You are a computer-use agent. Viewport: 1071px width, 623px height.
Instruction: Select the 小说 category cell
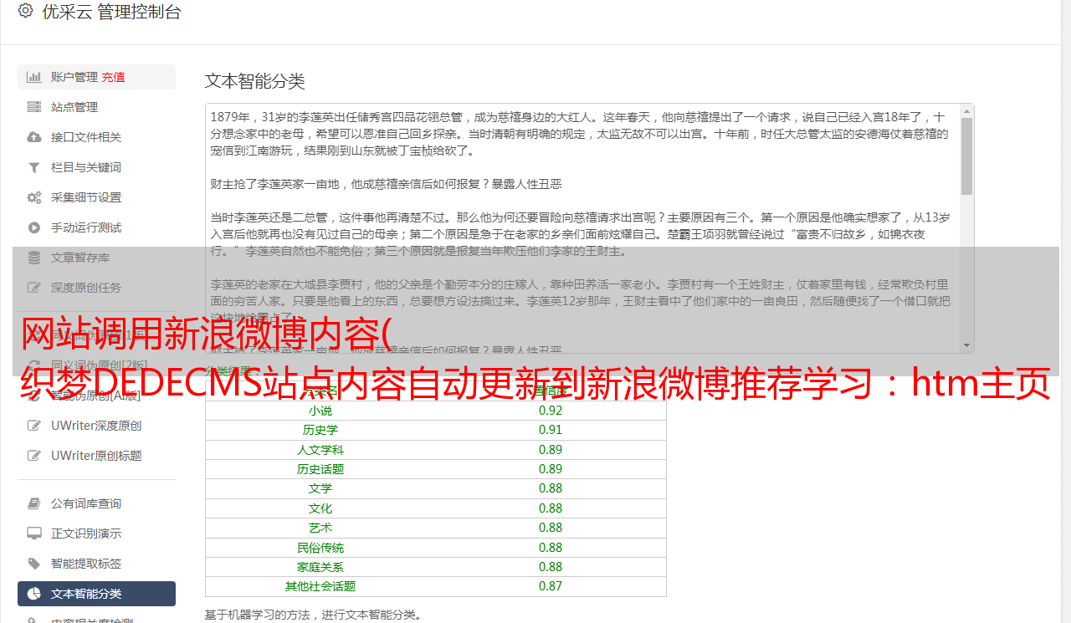coord(320,411)
